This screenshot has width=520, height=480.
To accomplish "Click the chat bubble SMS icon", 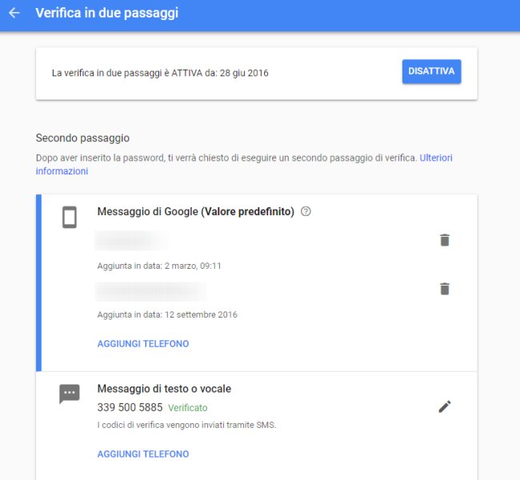I will click(70, 394).
